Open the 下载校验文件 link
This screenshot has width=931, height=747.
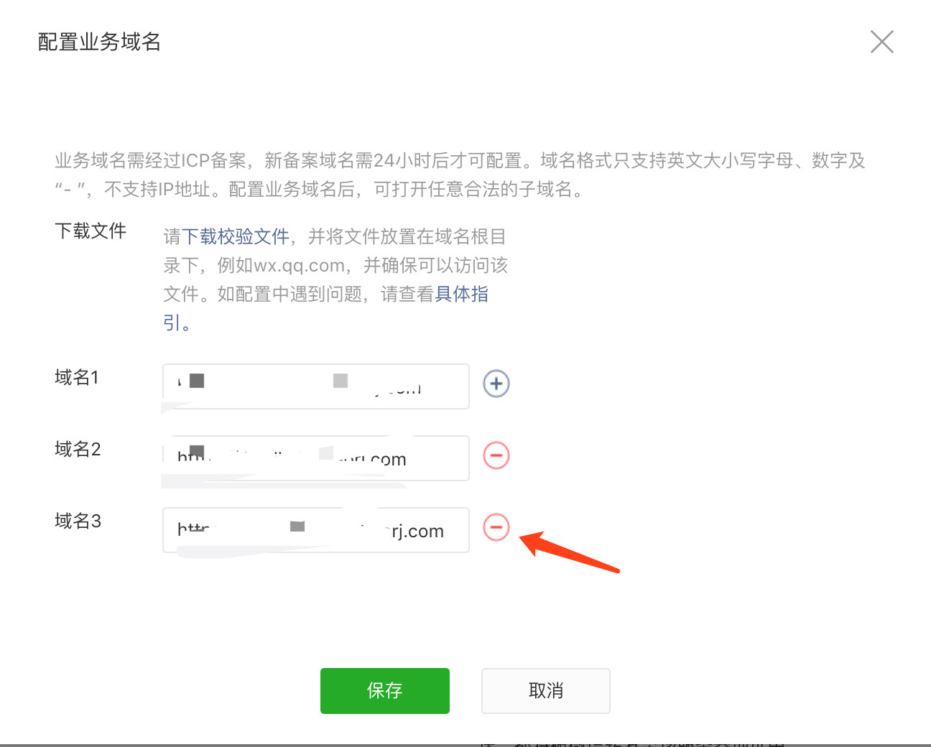coord(236,236)
